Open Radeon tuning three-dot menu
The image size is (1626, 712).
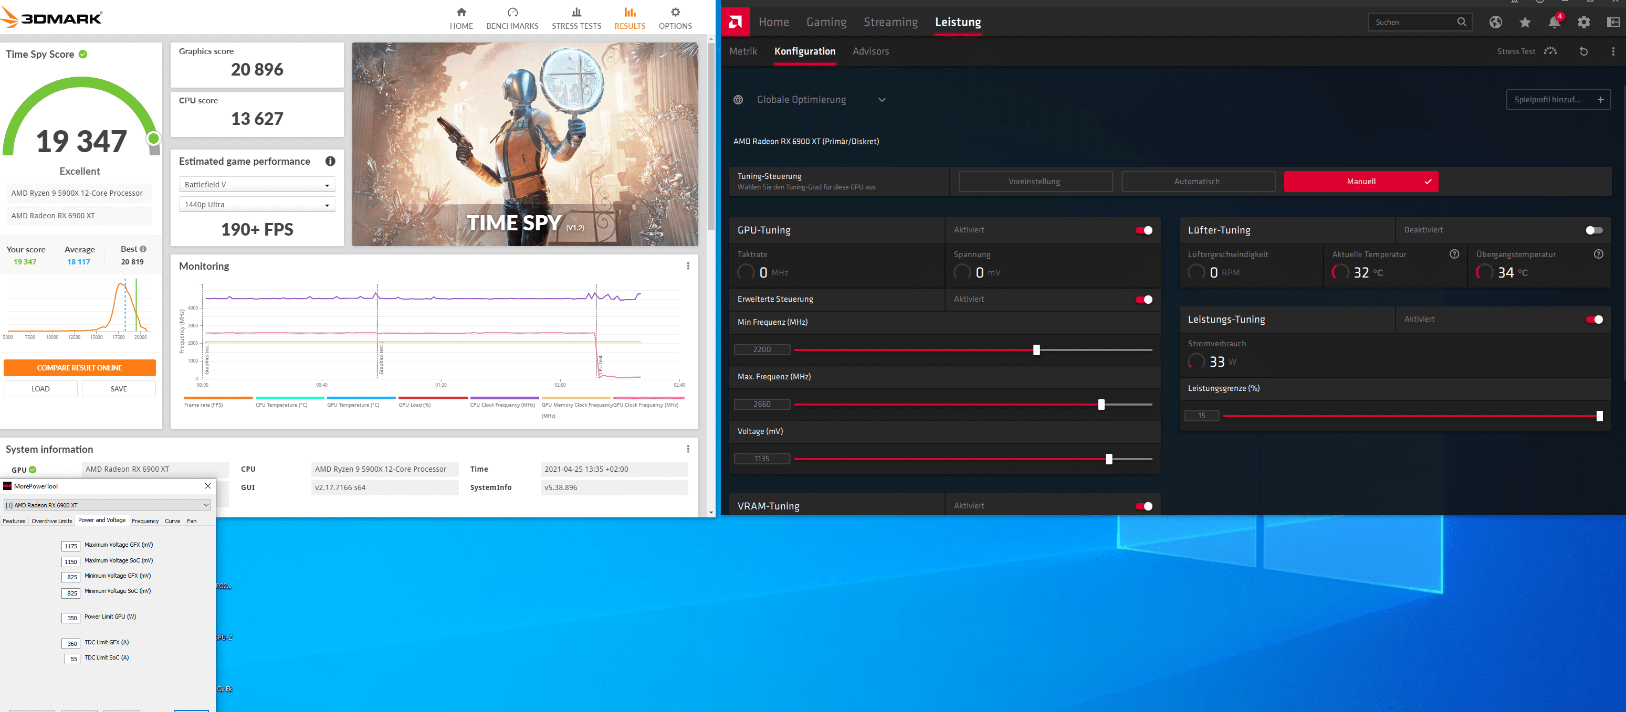coord(1613,52)
